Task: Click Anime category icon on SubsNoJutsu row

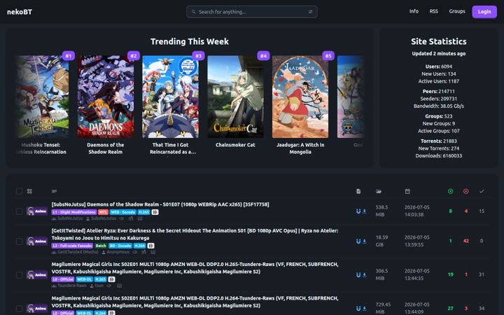Action: click(37, 211)
